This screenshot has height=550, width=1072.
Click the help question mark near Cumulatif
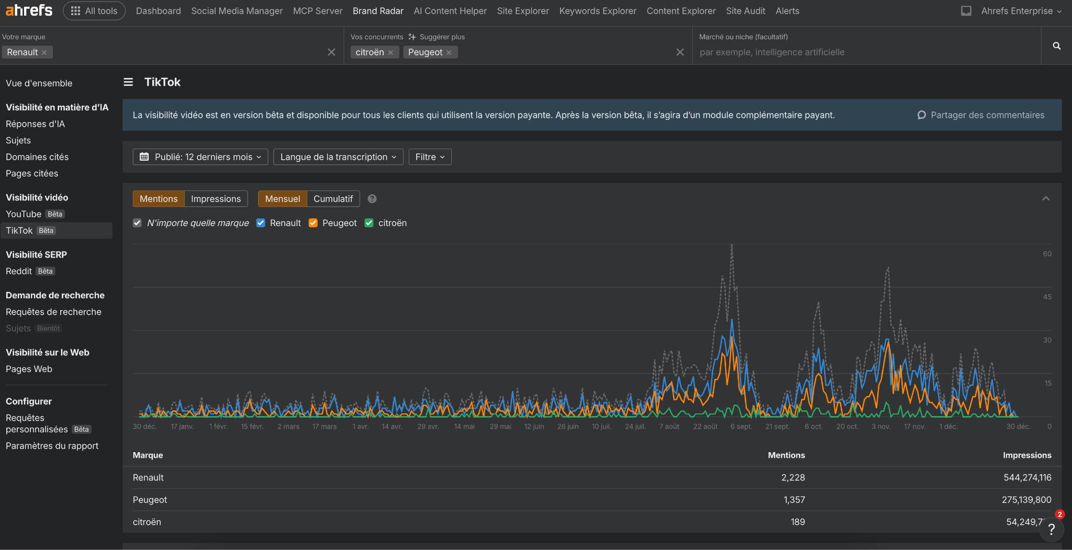point(372,199)
